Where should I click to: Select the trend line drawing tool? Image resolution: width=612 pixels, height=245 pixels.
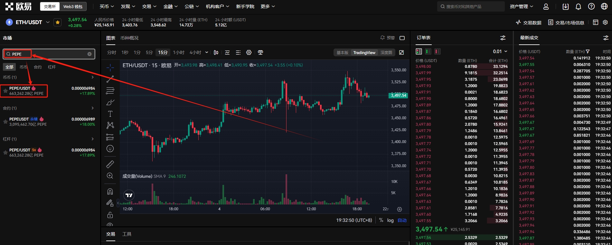[x=110, y=79]
